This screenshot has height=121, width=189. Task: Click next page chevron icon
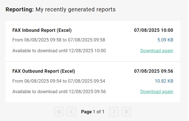(x=114, y=112)
